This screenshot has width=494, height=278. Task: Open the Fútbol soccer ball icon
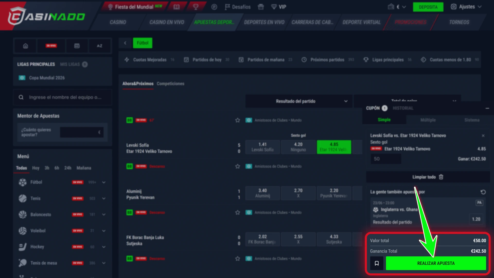tap(23, 182)
